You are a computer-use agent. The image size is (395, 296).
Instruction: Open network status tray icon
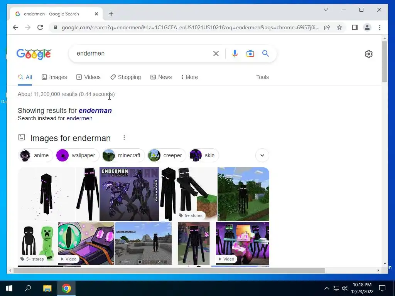[x=336, y=288]
